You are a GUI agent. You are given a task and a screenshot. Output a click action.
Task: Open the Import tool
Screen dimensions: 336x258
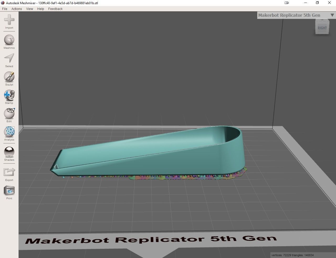[9, 22]
